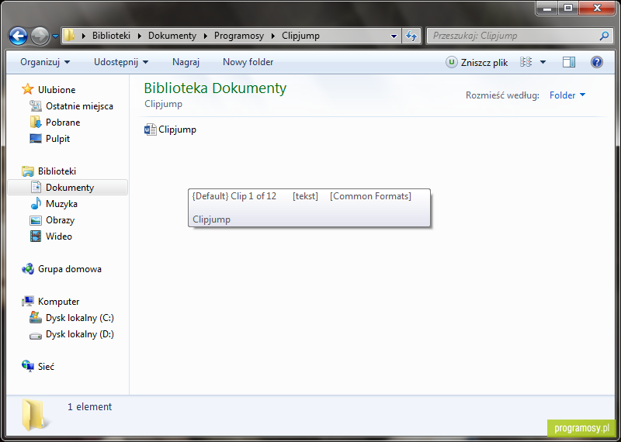The image size is (621, 442).
Task: Open Dysk lokalny (D:)
Action: coord(71,334)
